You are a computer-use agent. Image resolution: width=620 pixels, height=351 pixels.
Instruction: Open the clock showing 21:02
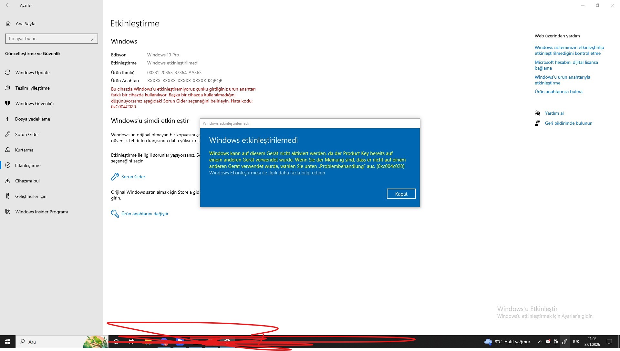tap(592, 342)
